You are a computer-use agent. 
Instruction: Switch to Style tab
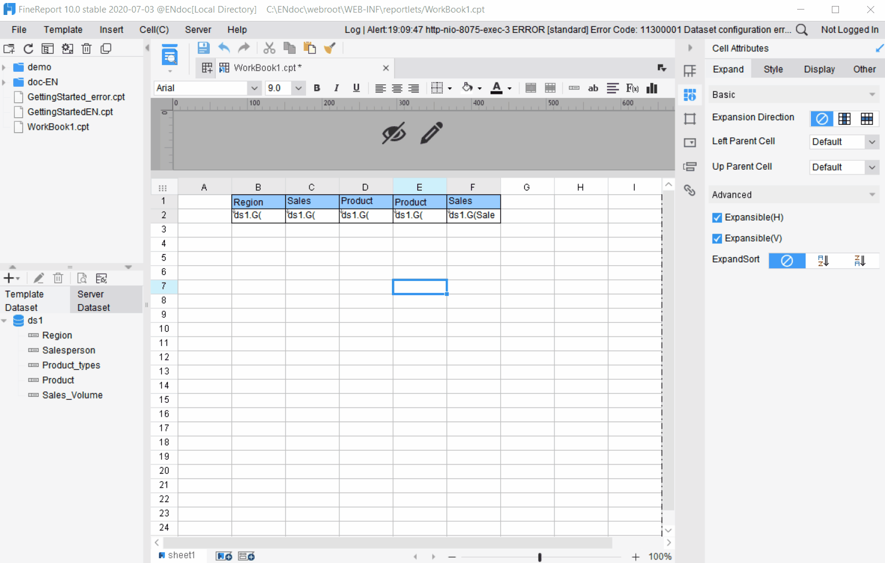[x=773, y=69]
